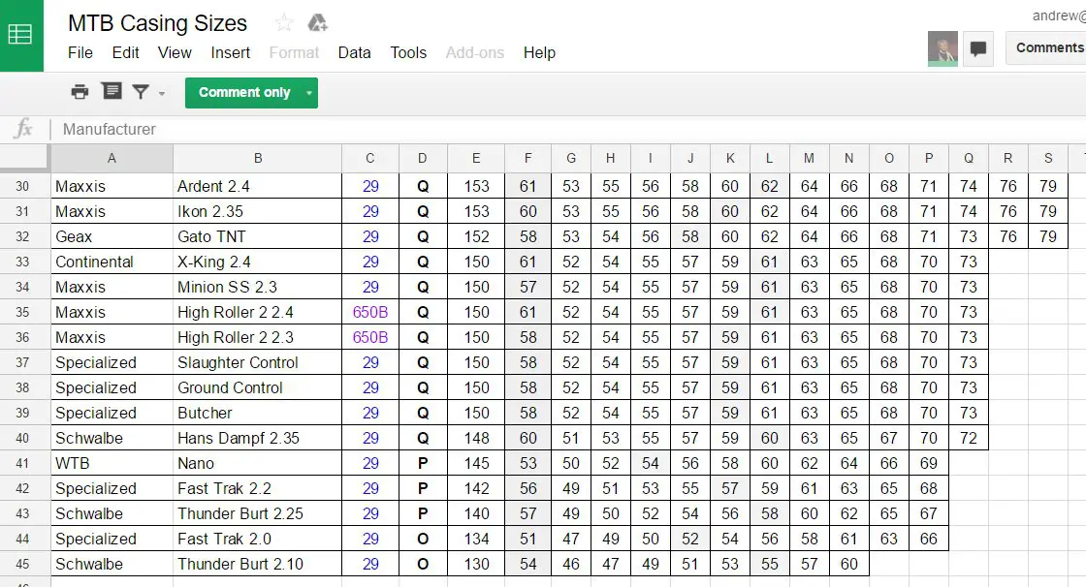Open the File menu

click(x=80, y=52)
